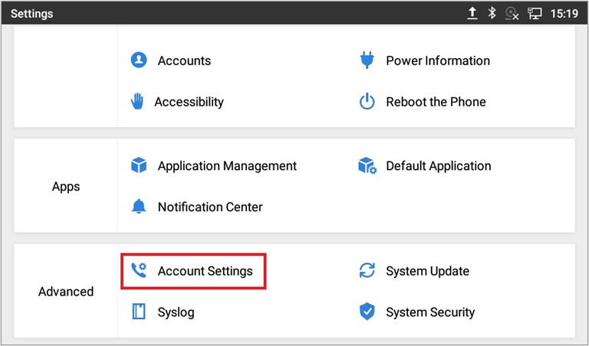This screenshot has height=346, width=589.
Task: Select the Apps category label
Action: point(66,186)
